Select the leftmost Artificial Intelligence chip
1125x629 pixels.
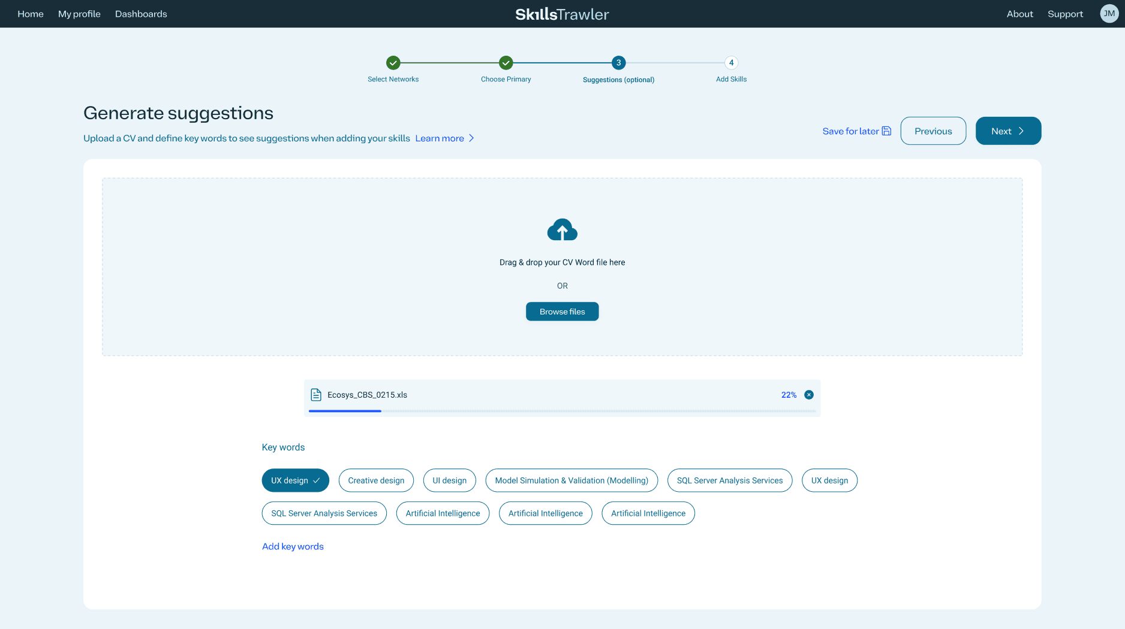(x=443, y=513)
